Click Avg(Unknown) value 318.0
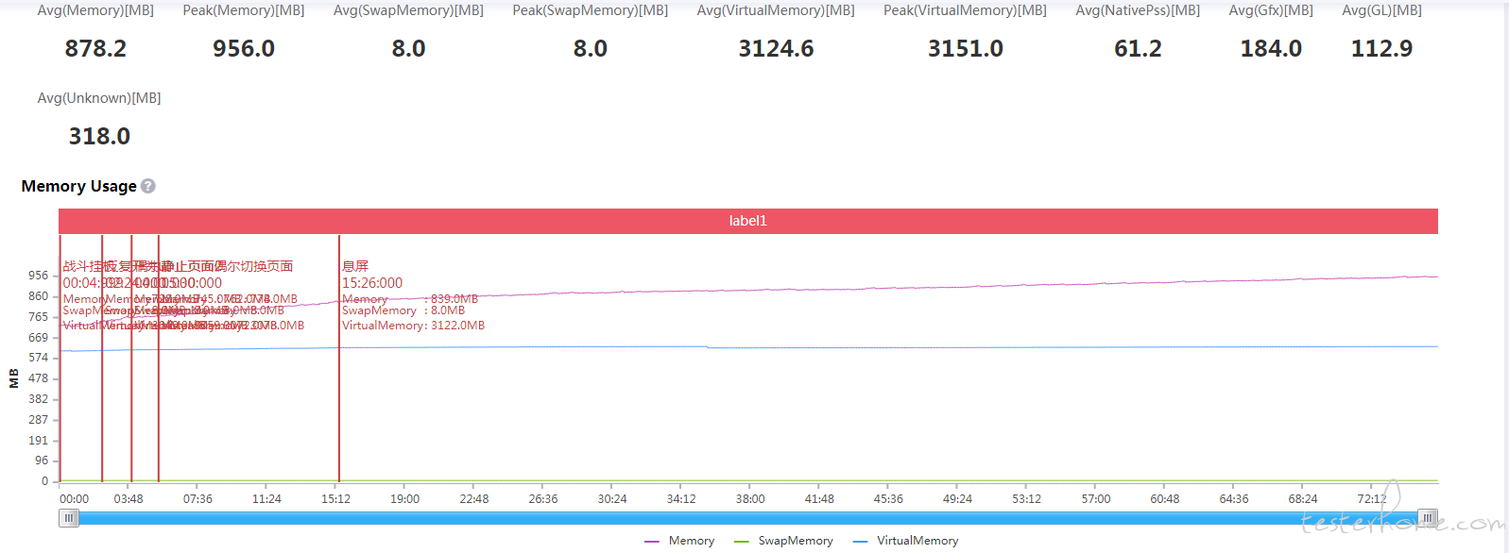Image resolution: width=1509 pixels, height=553 pixels. coord(99,137)
